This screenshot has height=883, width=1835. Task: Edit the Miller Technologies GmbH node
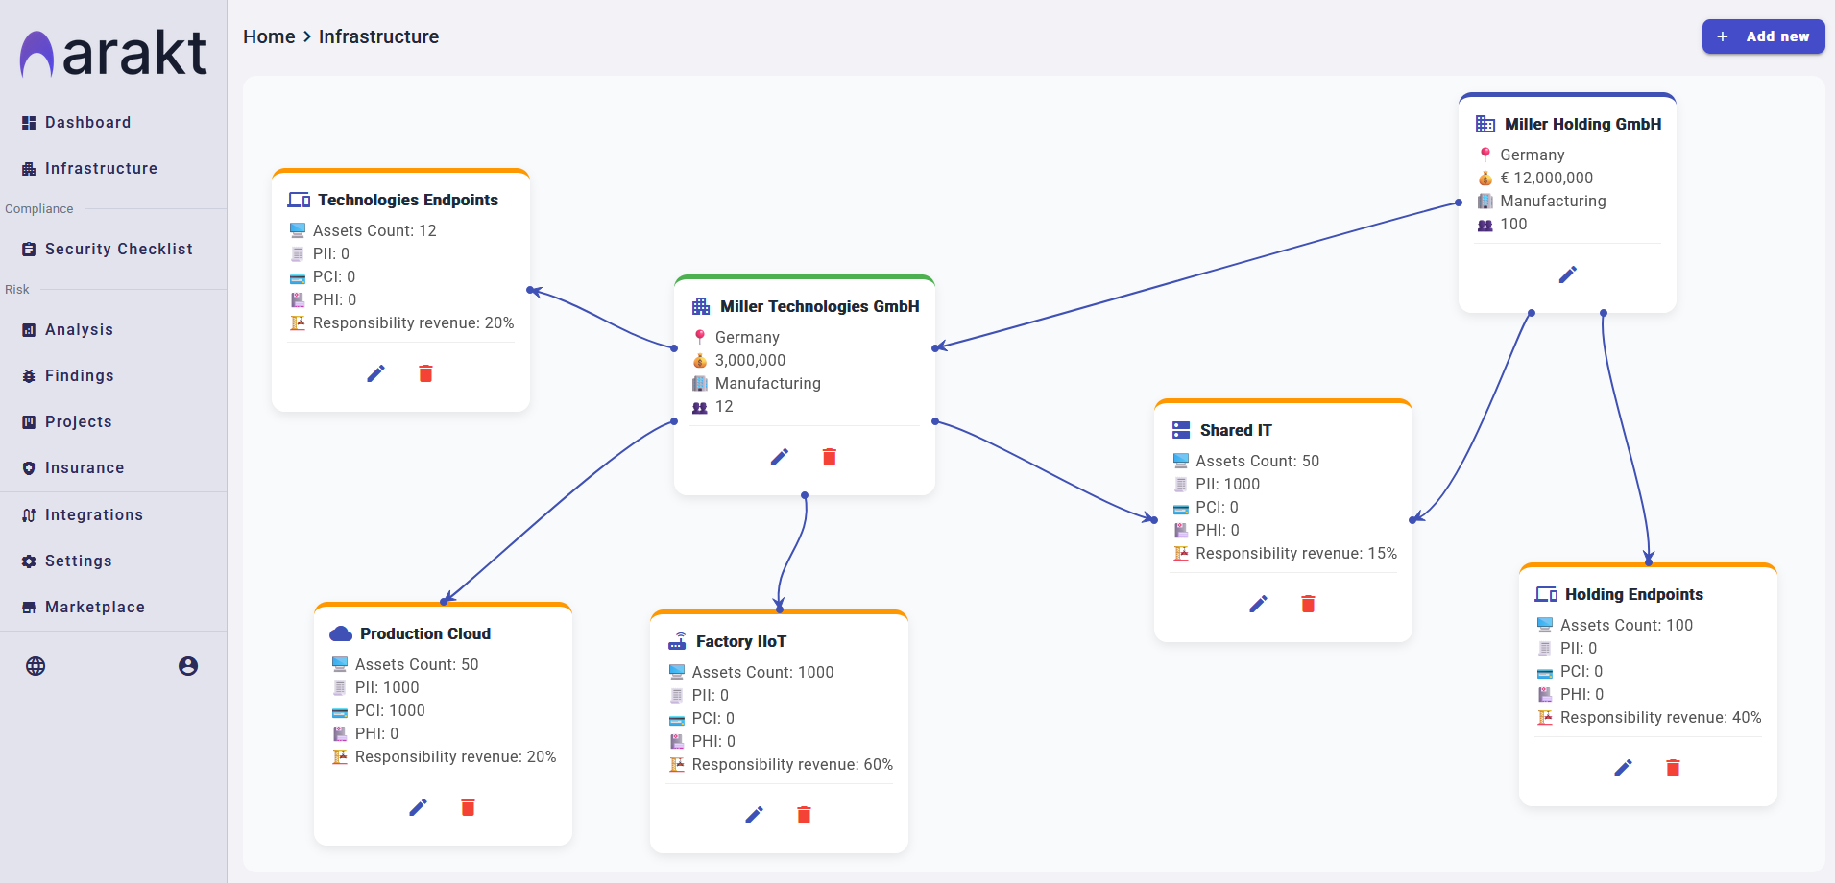[x=779, y=457]
